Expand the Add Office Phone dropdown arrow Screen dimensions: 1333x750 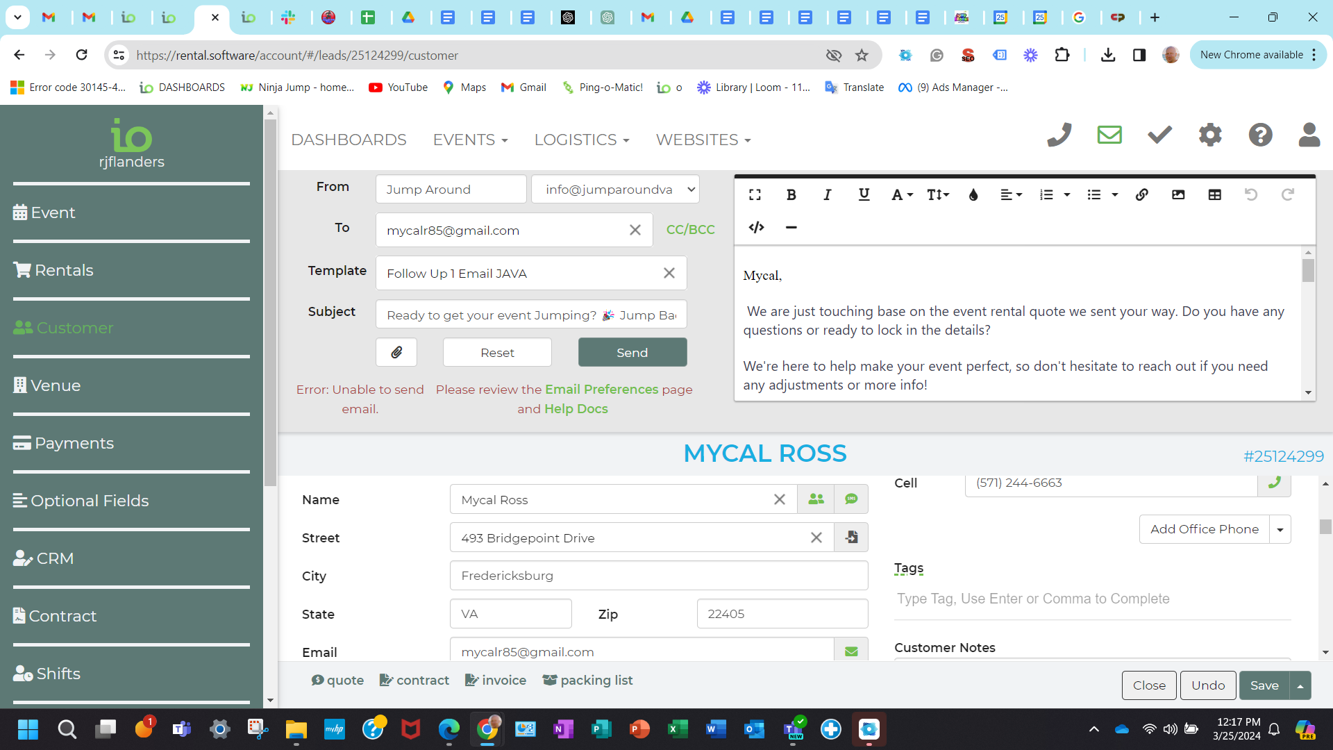click(x=1280, y=530)
